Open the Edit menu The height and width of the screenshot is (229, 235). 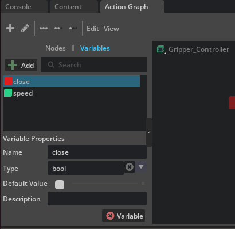93,29
